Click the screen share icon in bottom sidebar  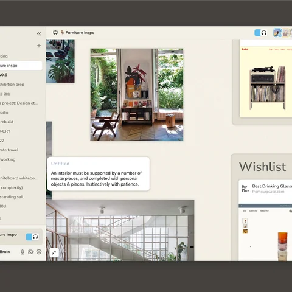pos(30,252)
